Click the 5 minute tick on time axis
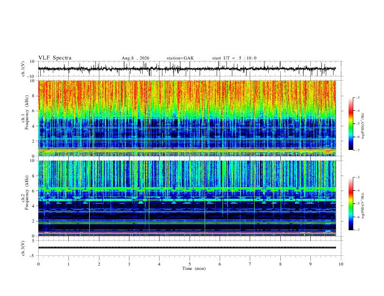Viewport: 384px width, 296px height. pyautogui.click(x=190, y=264)
